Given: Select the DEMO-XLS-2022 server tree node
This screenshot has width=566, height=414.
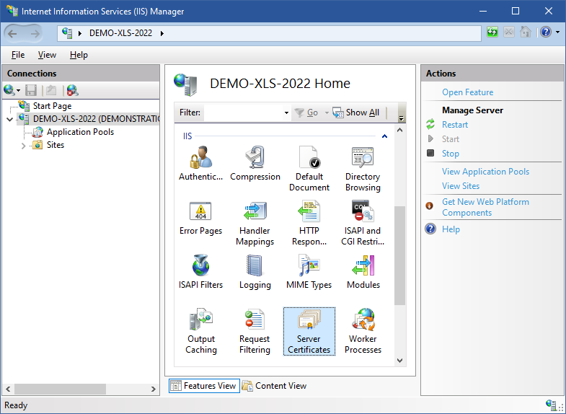Looking at the screenshot, I should (97, 119).
